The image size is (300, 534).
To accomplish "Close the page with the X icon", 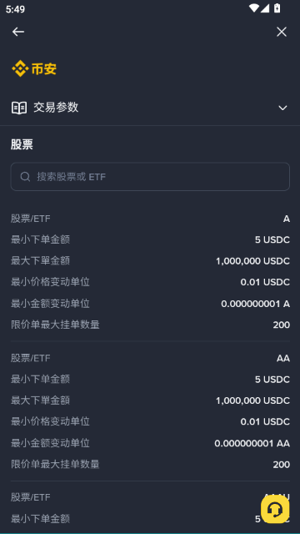I will pyautogui.click(x=282, y=32).
